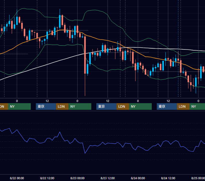The width and height of the screenshot is (205, 181).
Task: Select the LDN session block on 8/23
Action: click(123, 106)
